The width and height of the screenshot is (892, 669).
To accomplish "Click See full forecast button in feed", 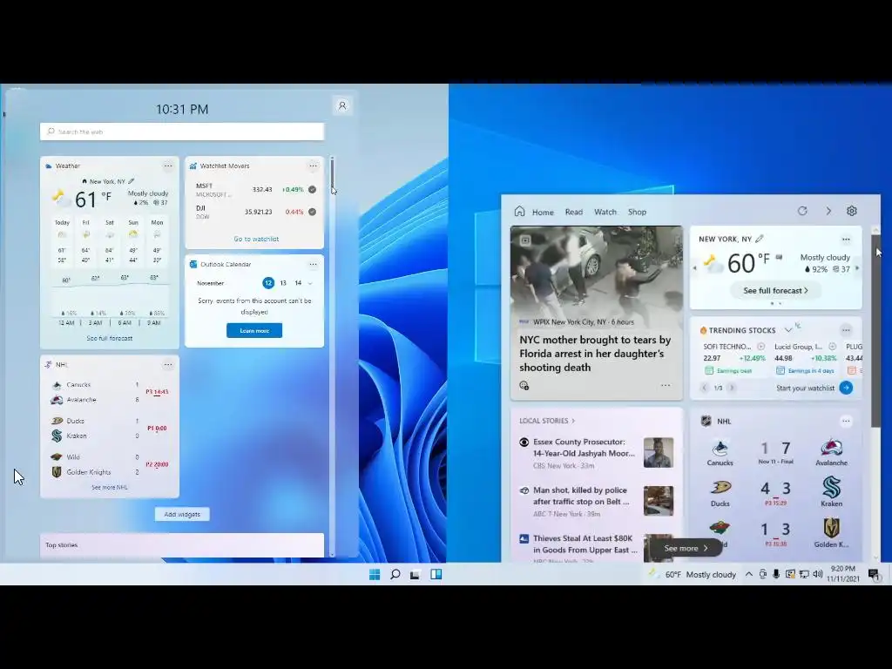I will 775,291.
